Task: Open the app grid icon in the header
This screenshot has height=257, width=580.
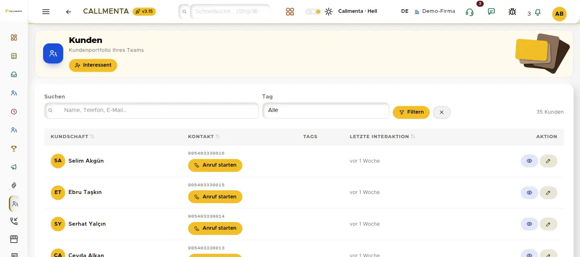Action: coord(290,12)
